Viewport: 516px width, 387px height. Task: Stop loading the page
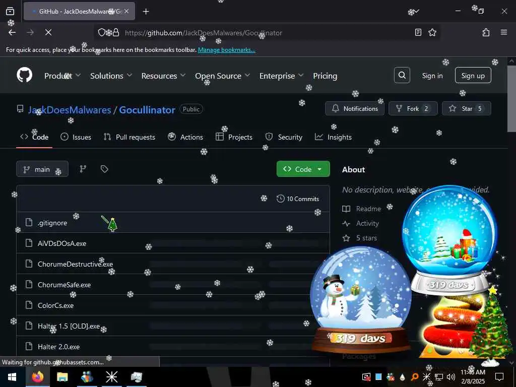pos(48,32)
